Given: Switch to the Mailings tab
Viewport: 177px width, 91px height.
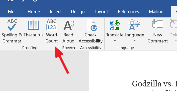Looking at the screenshot, I should (157, 12).
